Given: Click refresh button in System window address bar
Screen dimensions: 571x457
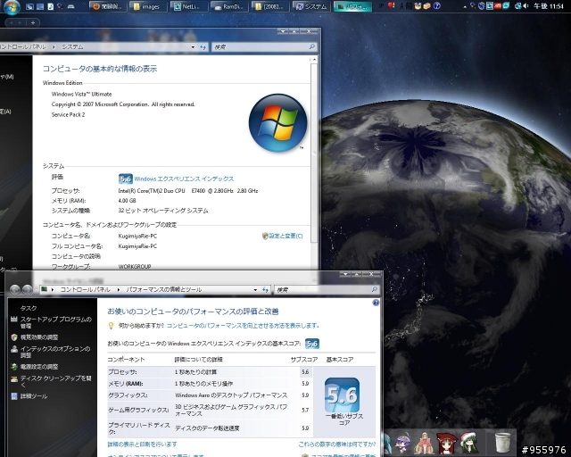Looking at the screenshot, I should pyautogui.click(x=203, y=47).
